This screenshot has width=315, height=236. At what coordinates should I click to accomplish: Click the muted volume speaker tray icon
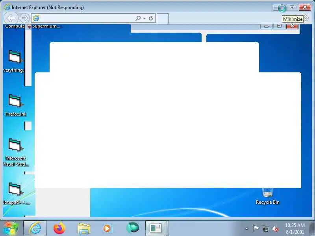275,229
